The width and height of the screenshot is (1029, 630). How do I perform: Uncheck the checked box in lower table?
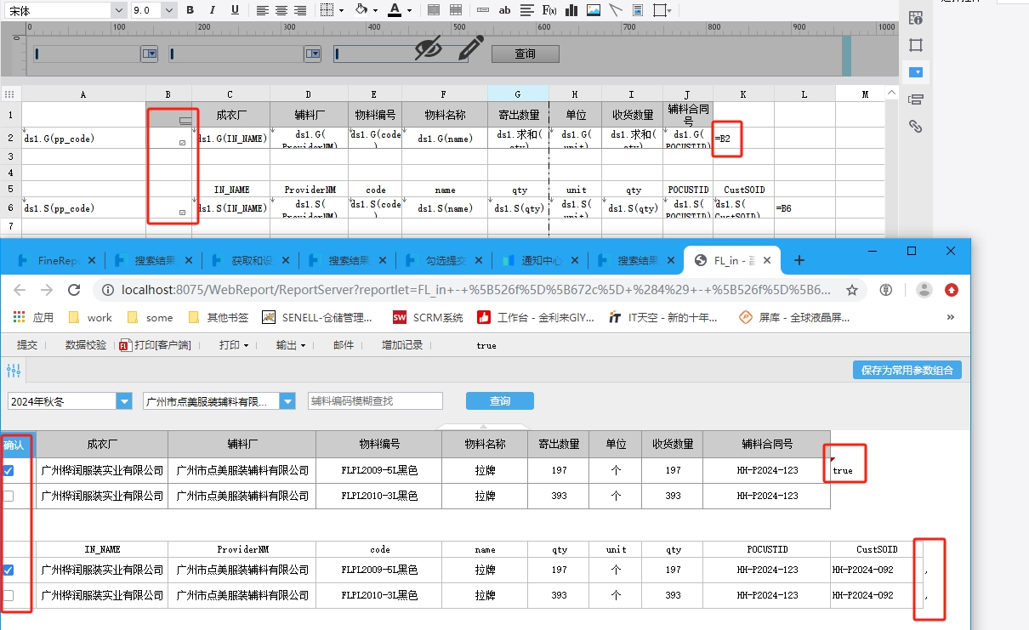[9, 570]
